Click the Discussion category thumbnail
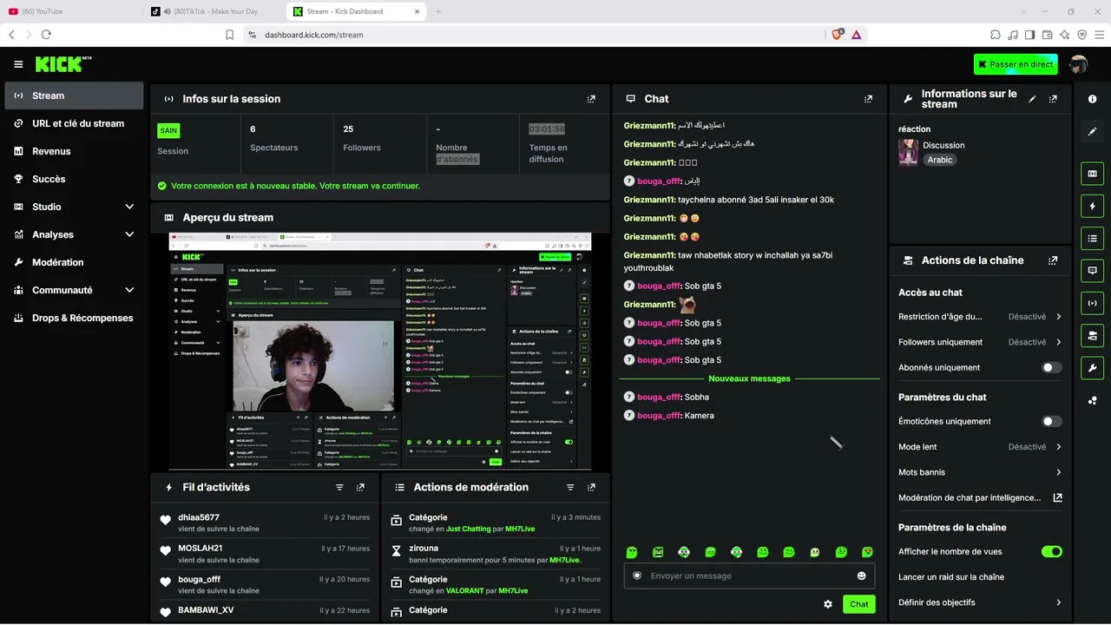1111x625 pixels. click(x=908, y=153)
